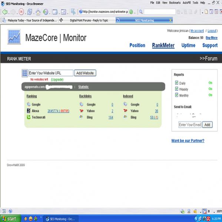The height and width of the screenshot is (222, 222).
Task: Click the RankMeter navigation link
Action: click(x=163, y=46)
